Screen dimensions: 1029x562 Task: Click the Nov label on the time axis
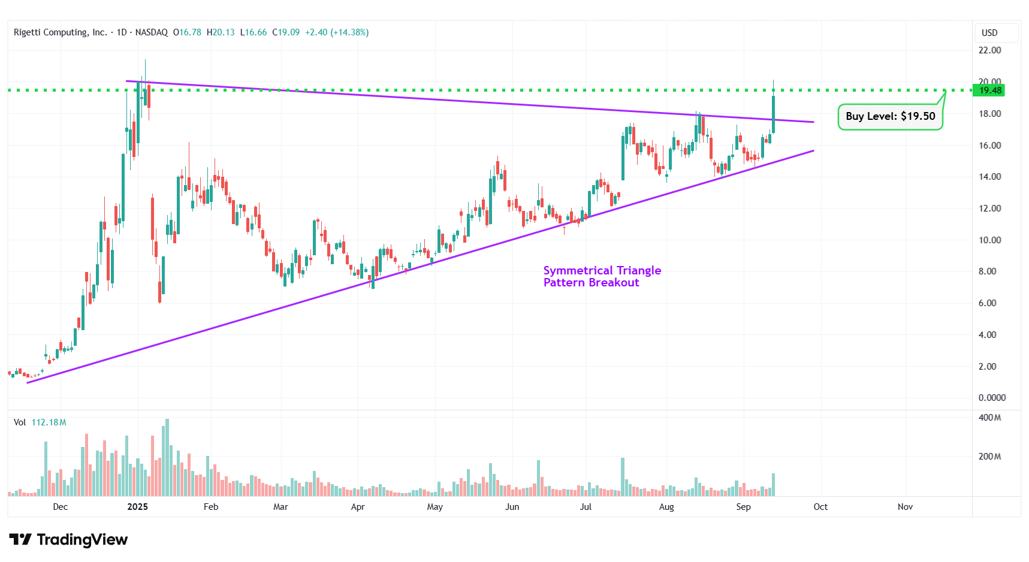point(906,507)
